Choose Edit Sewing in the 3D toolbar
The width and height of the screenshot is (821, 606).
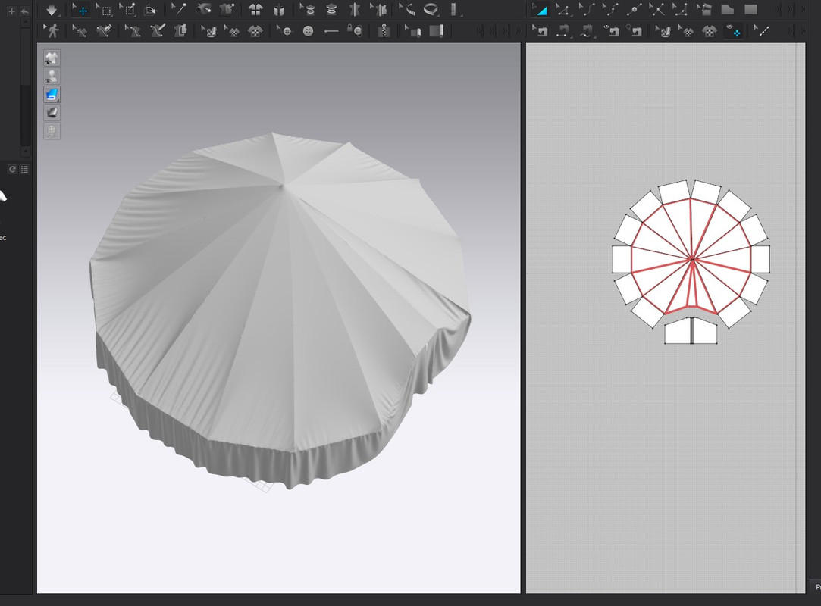tap(80, 31)
